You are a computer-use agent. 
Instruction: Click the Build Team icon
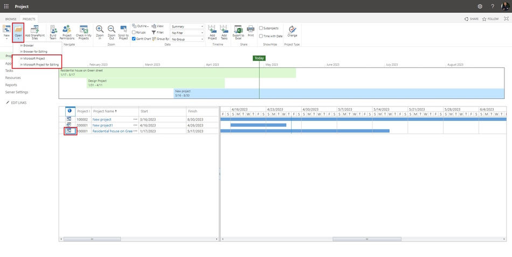click(53, 28)
